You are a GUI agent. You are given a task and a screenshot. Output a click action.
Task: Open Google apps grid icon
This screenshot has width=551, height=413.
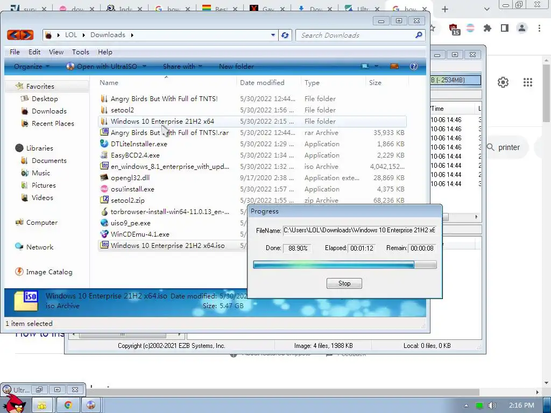click(x=527, y=82)
